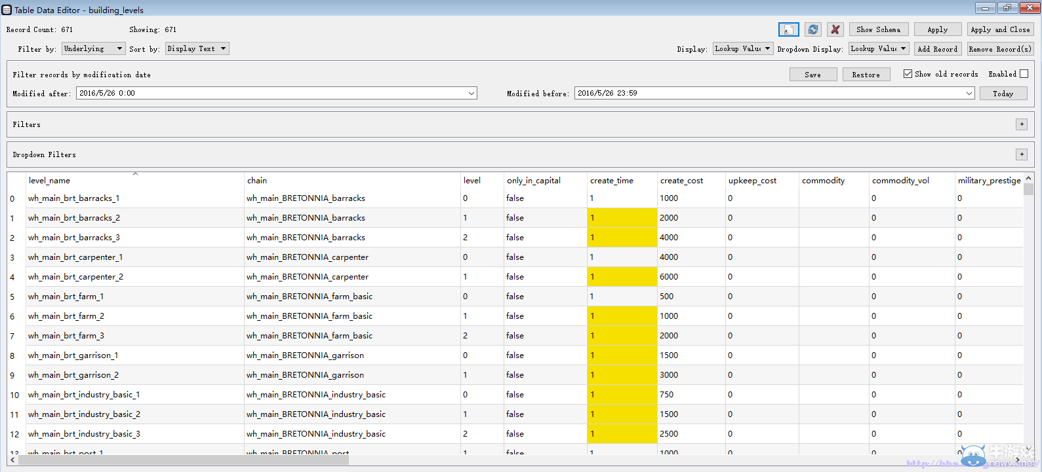Screen dimensions: 1042x472
Task: Click the create_time column header
Action: point(622,181)
